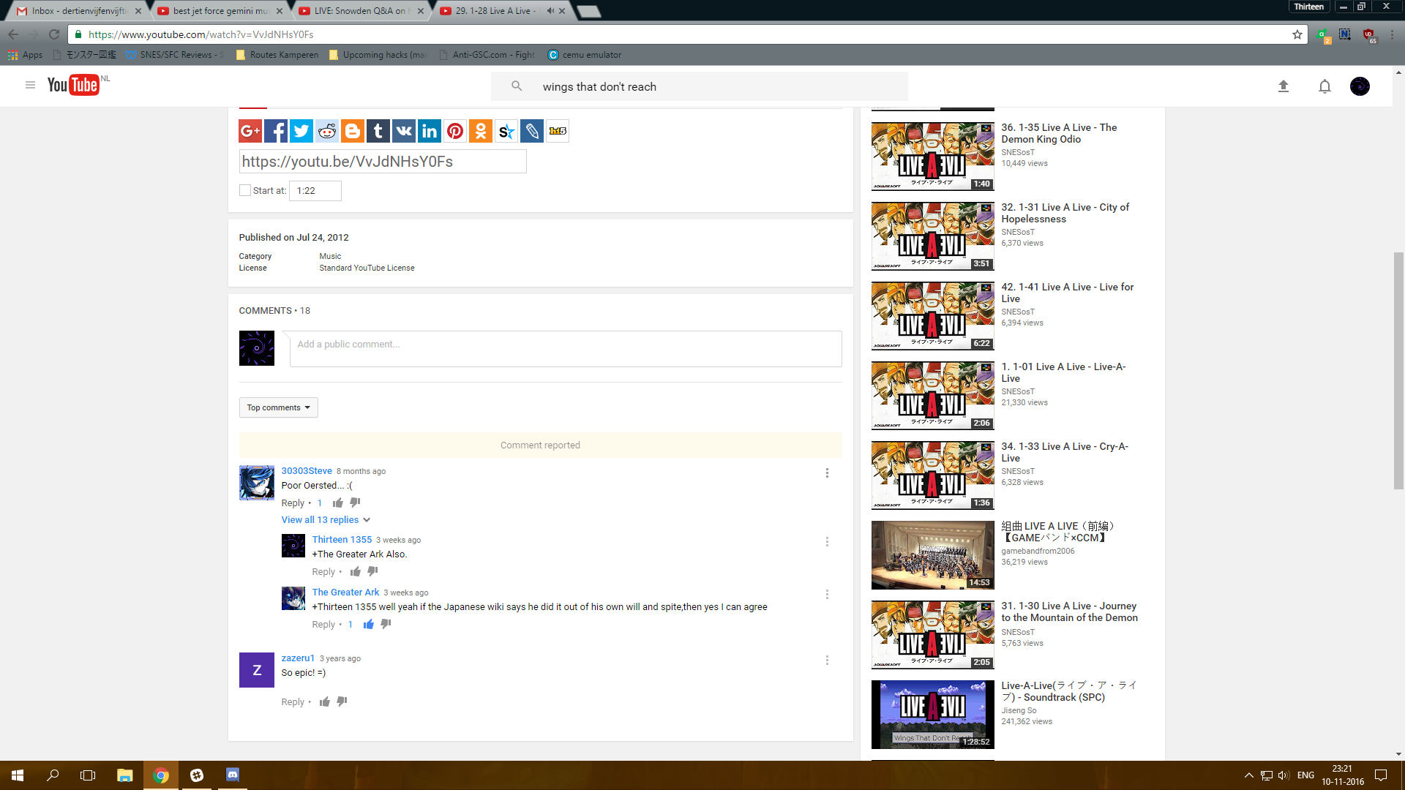Viewport: 1405px width, 790px height.
Task: Reply to zazeru1's comment
Action: (x=293, y=702)
